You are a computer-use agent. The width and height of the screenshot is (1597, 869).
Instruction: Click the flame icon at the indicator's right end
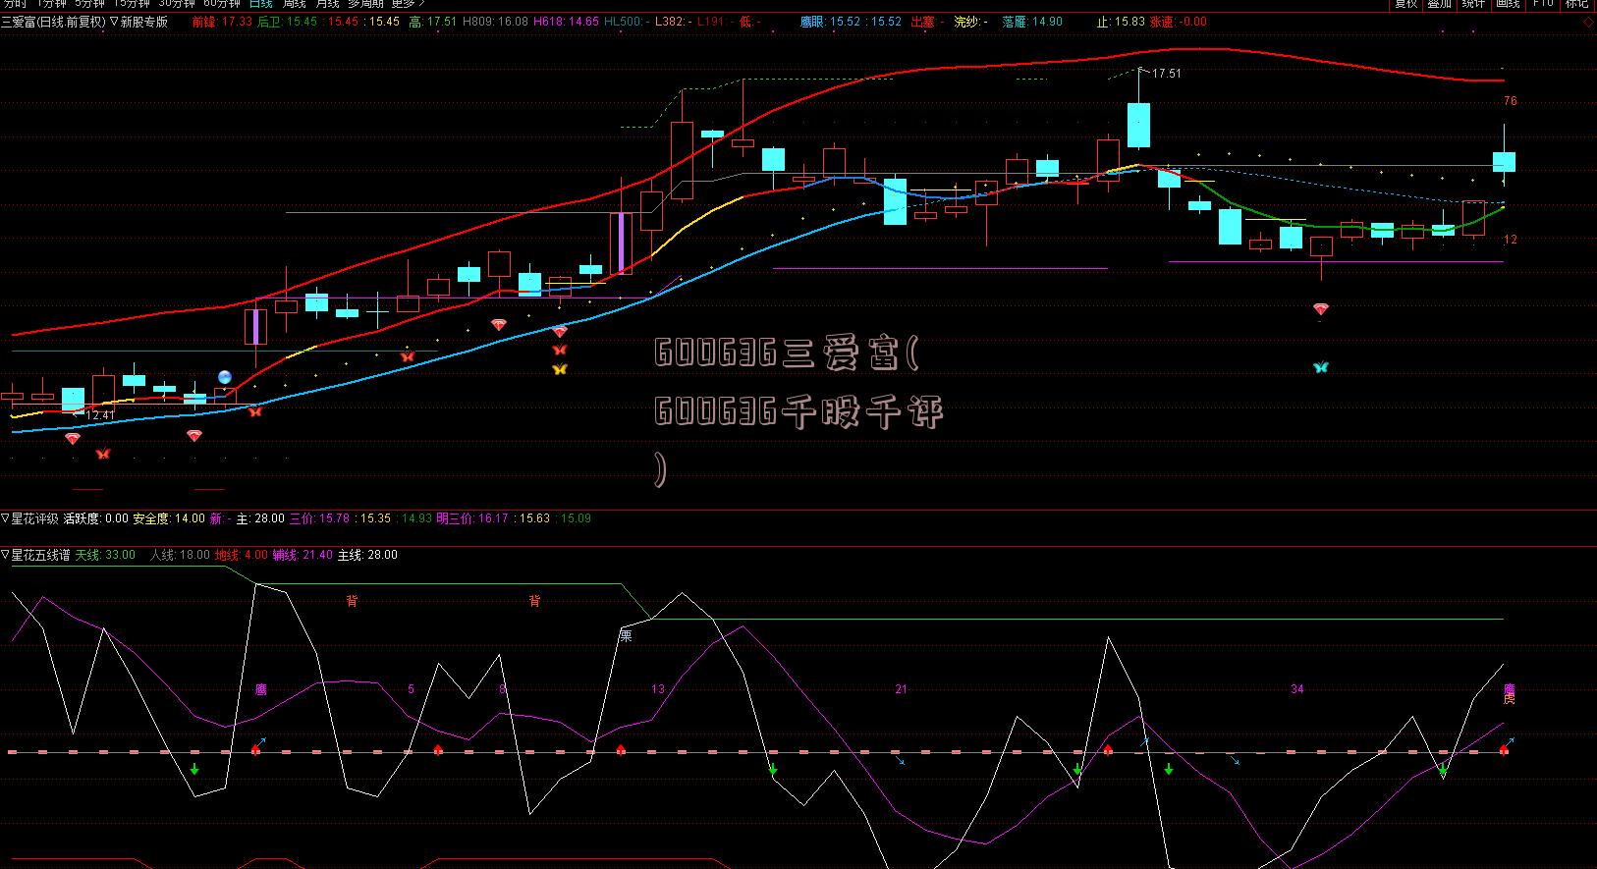click(1504, 750)
